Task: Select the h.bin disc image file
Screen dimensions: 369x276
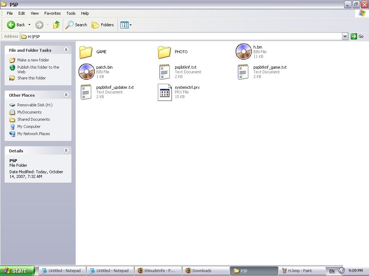Action: pos(243,52)
